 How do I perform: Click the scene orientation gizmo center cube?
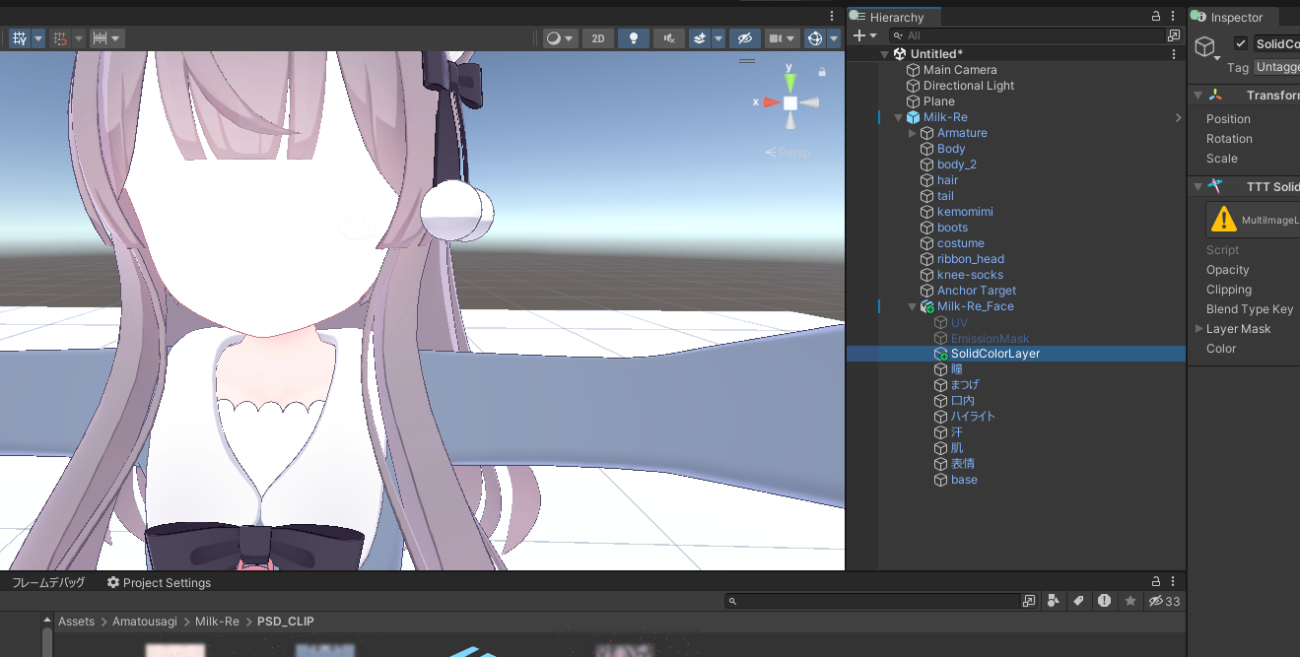790,102
